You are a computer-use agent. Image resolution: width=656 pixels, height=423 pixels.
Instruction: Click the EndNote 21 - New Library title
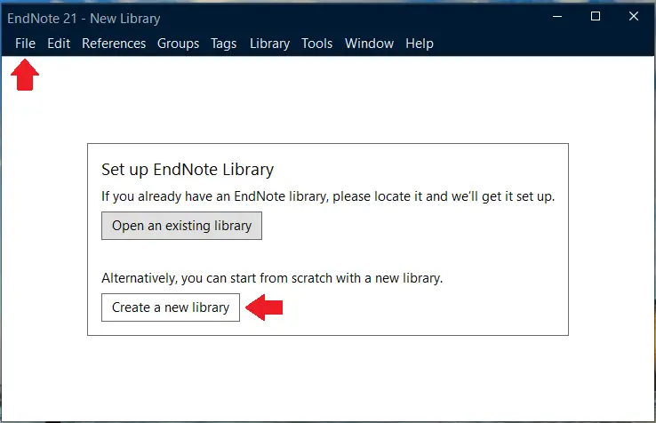(84, 19)
